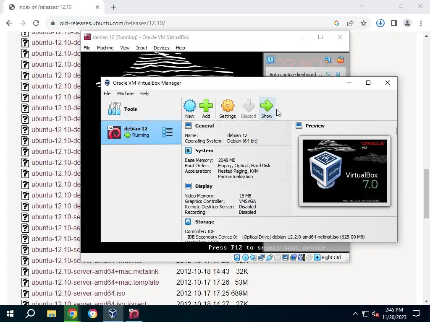Click the Right Ctrl host key label
The width and height of the screenshot is (430, 322).
(331, 257)
